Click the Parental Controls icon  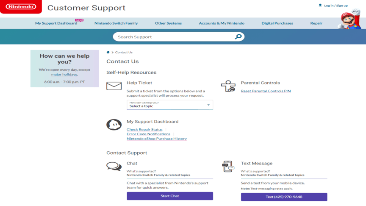[x=228, y=86]
